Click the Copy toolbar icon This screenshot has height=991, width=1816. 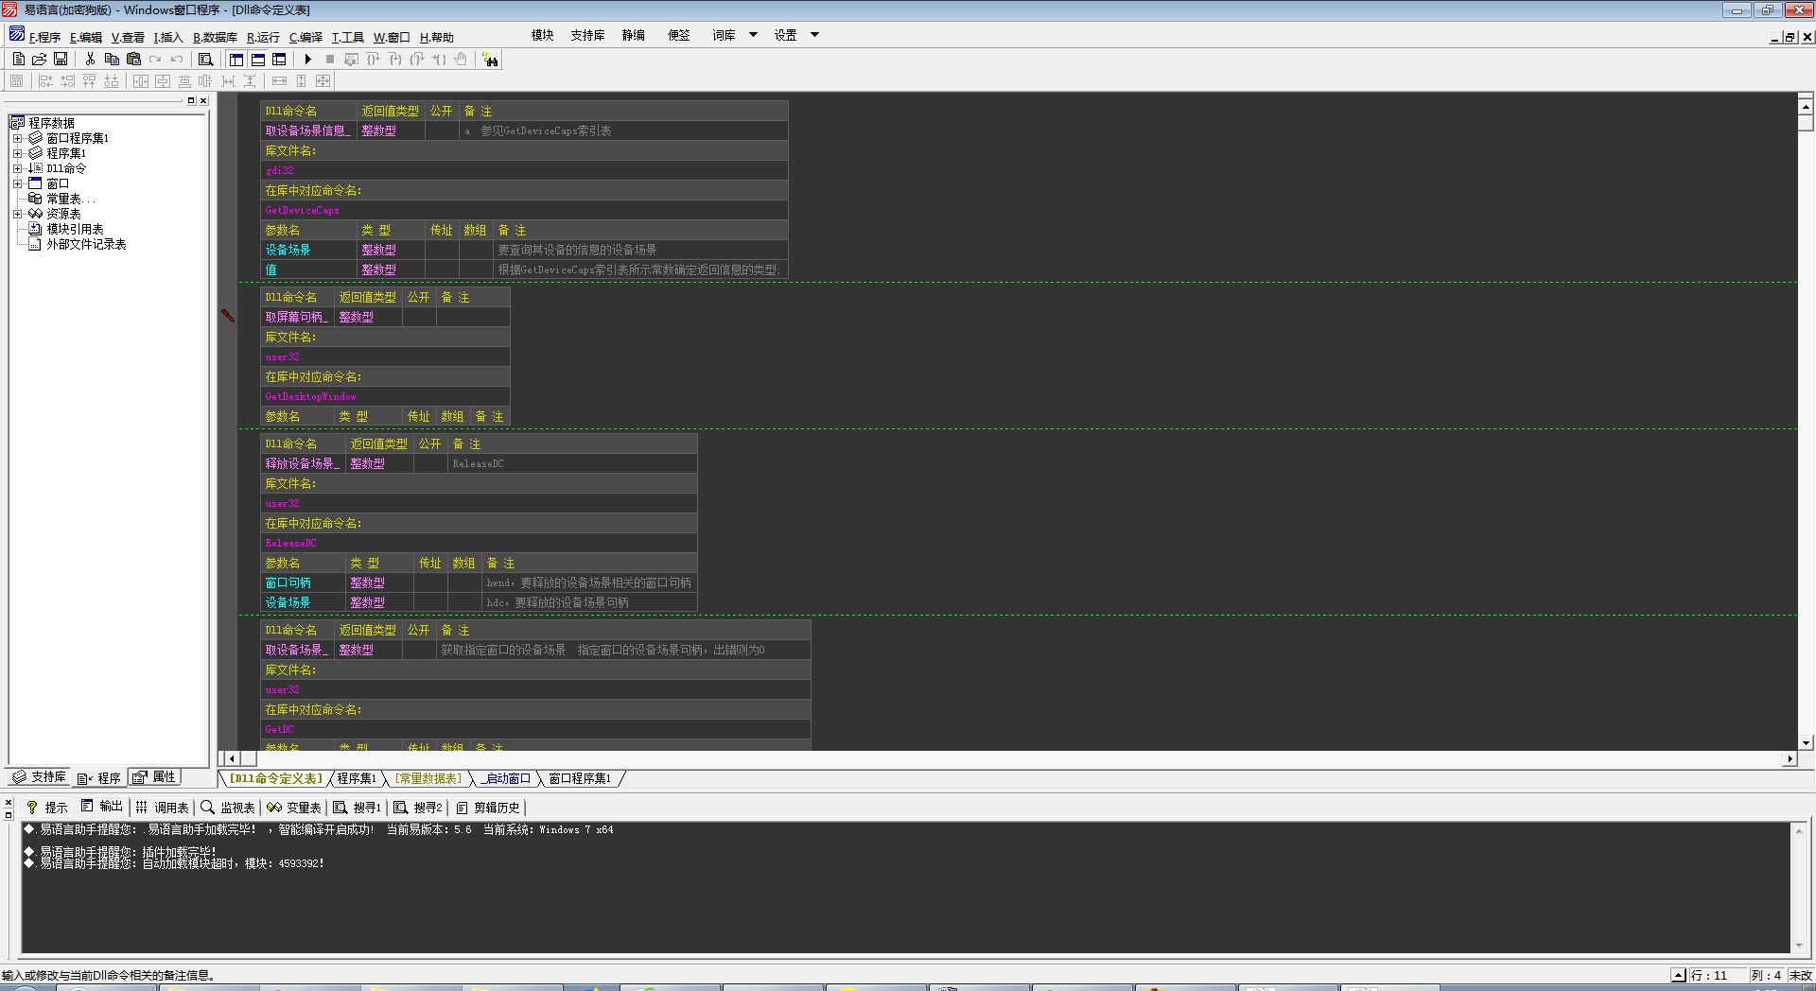click(x=112, y=59)
